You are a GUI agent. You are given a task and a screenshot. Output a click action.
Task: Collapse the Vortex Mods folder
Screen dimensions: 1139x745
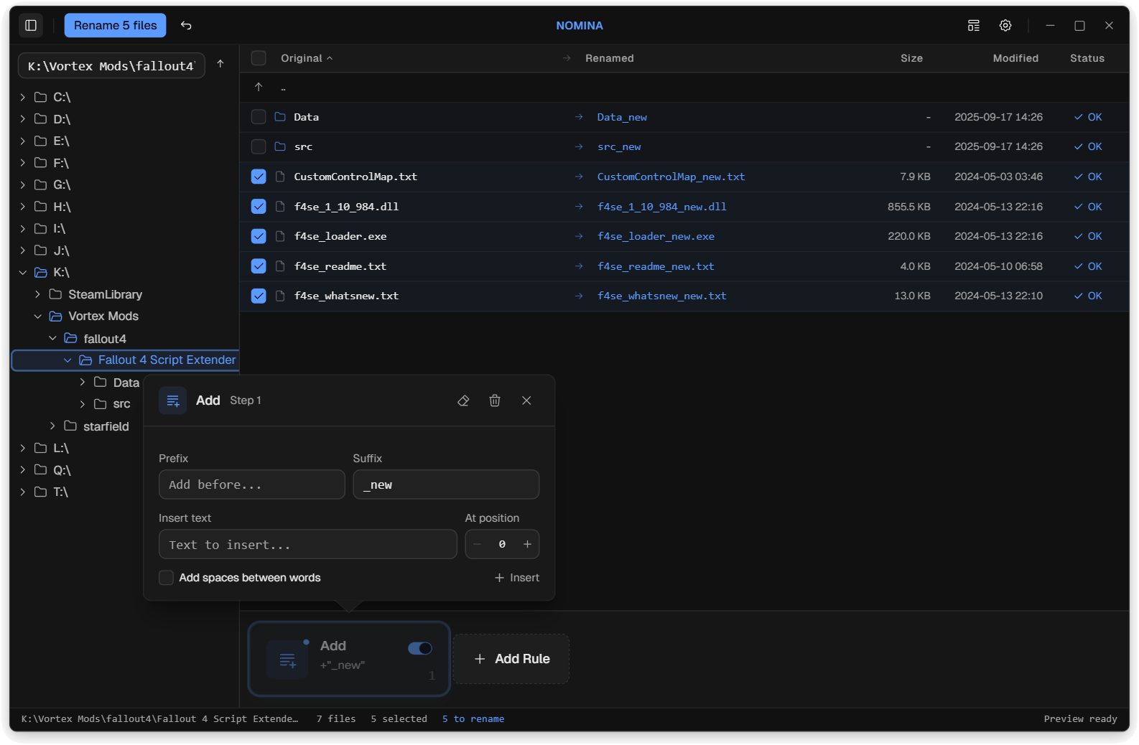(x=38, y=317)
